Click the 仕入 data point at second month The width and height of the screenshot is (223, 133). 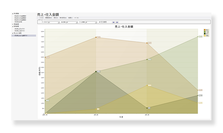coord(96,71)
